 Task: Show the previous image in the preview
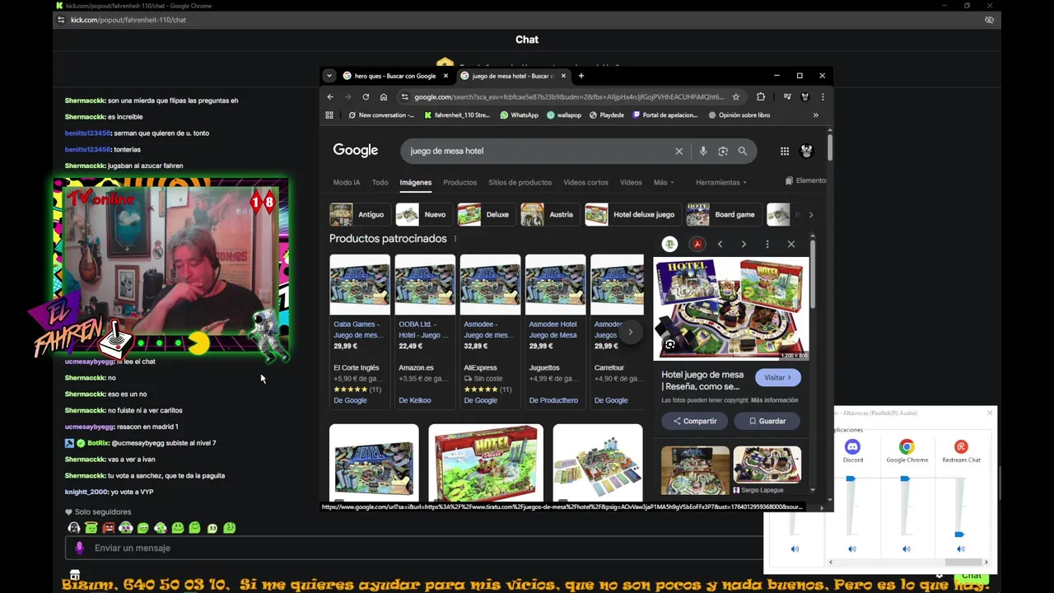(720, 244)
